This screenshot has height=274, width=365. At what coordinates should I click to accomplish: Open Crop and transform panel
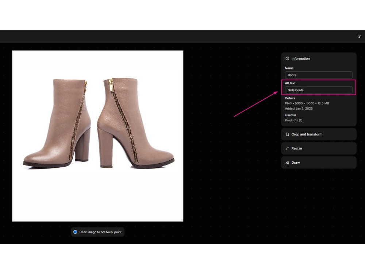point(319,134)
